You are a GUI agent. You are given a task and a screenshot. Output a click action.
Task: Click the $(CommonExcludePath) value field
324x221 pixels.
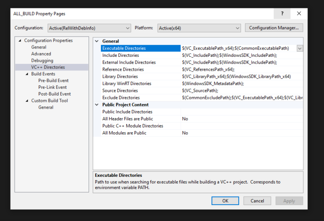(x=242, y=98)
